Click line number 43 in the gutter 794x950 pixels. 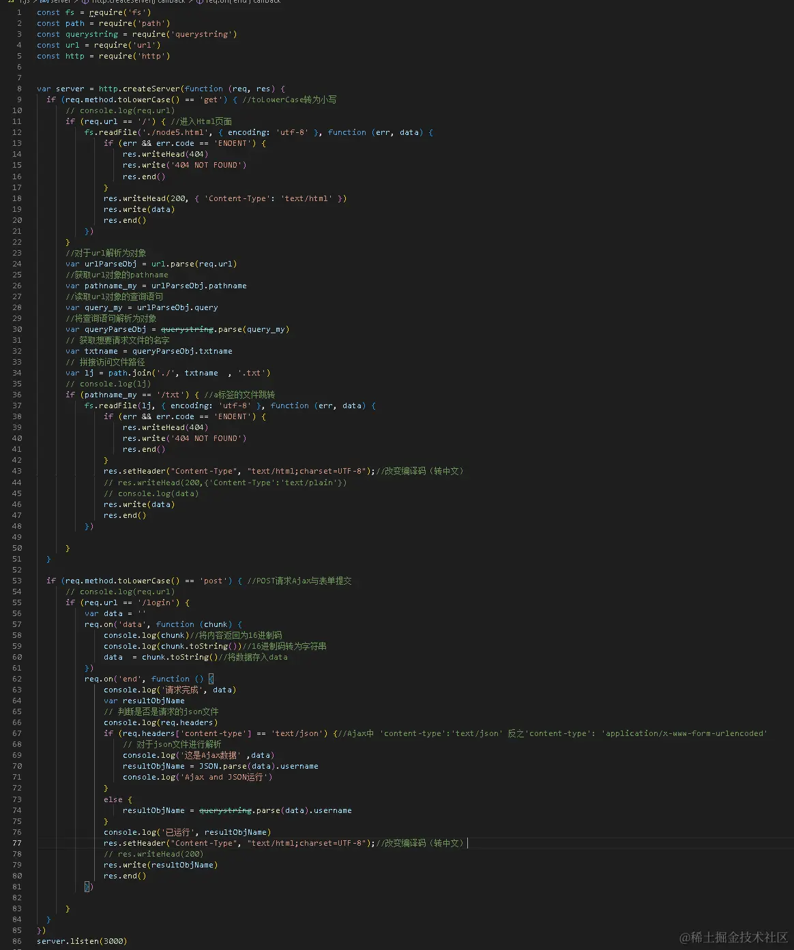[x=17, y=471]
